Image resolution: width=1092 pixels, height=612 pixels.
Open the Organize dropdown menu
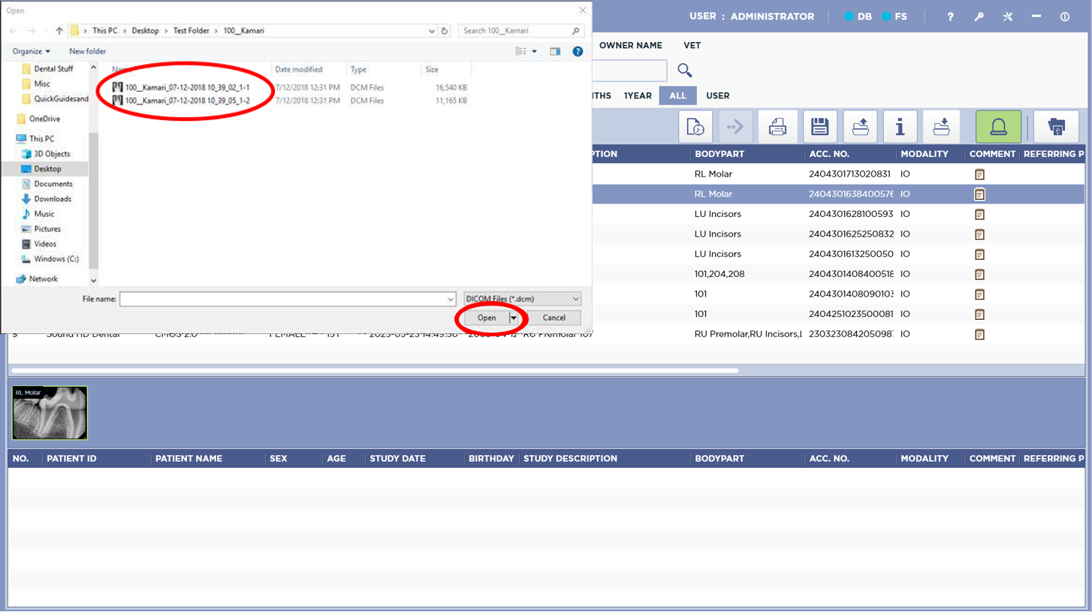point(32,52)
